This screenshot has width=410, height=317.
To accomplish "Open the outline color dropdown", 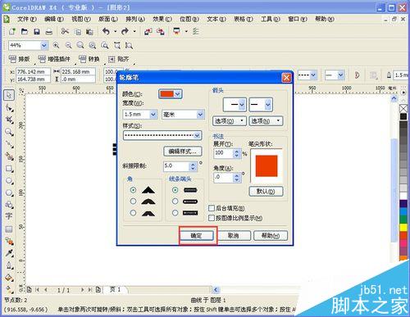I will [x=178, y=94].
